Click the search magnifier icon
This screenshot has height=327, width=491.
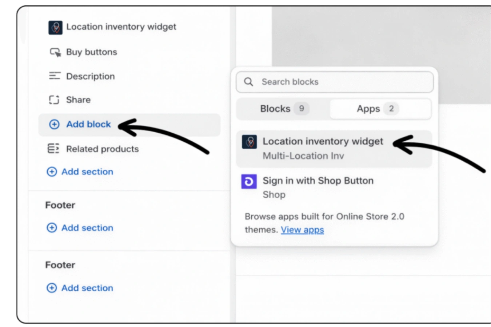click(249, 82)
